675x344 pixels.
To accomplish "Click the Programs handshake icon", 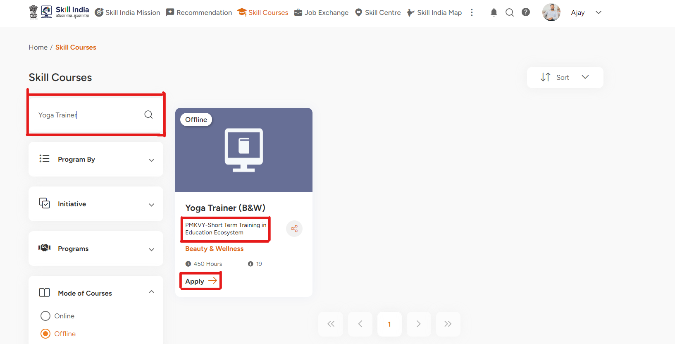I will pyautogui.click(x=44, y=248).
